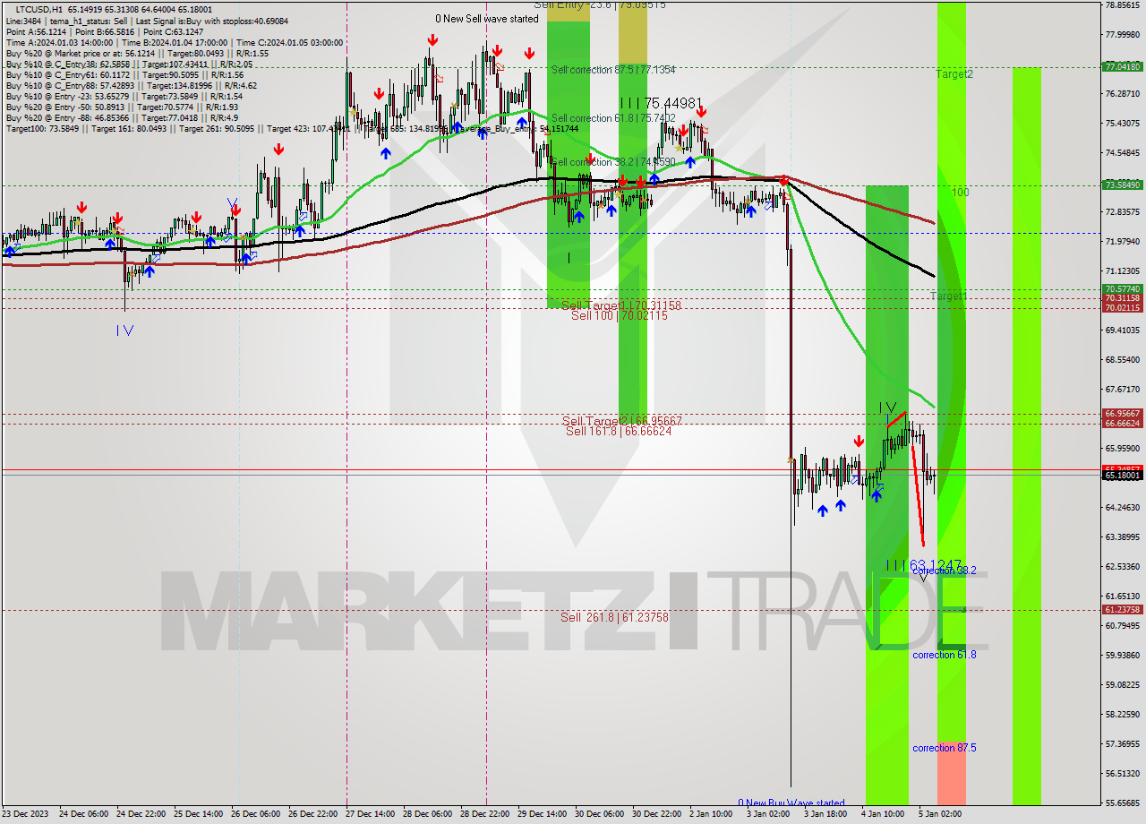The width and height of the screenshot is (1146, 824).
Task: Click the green 70.57740 price tag
Action: tap(1123, 288)
